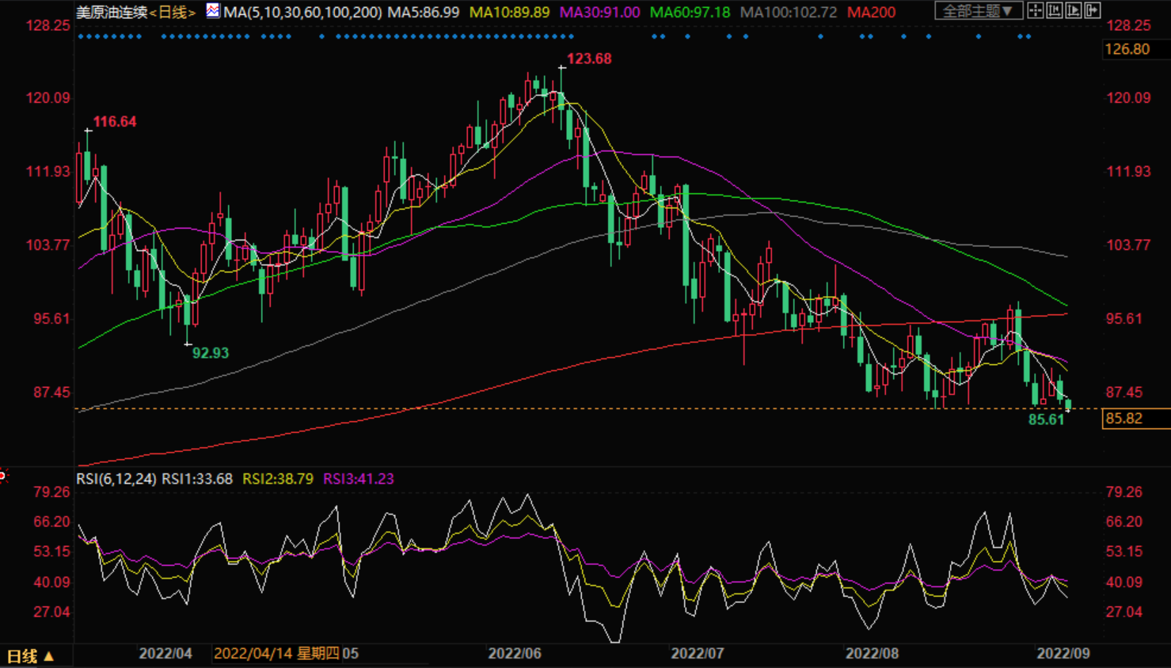The image size is (1171, 668).
Task: Select the MA5:86.99 legend entry
Action: point(423,12)
